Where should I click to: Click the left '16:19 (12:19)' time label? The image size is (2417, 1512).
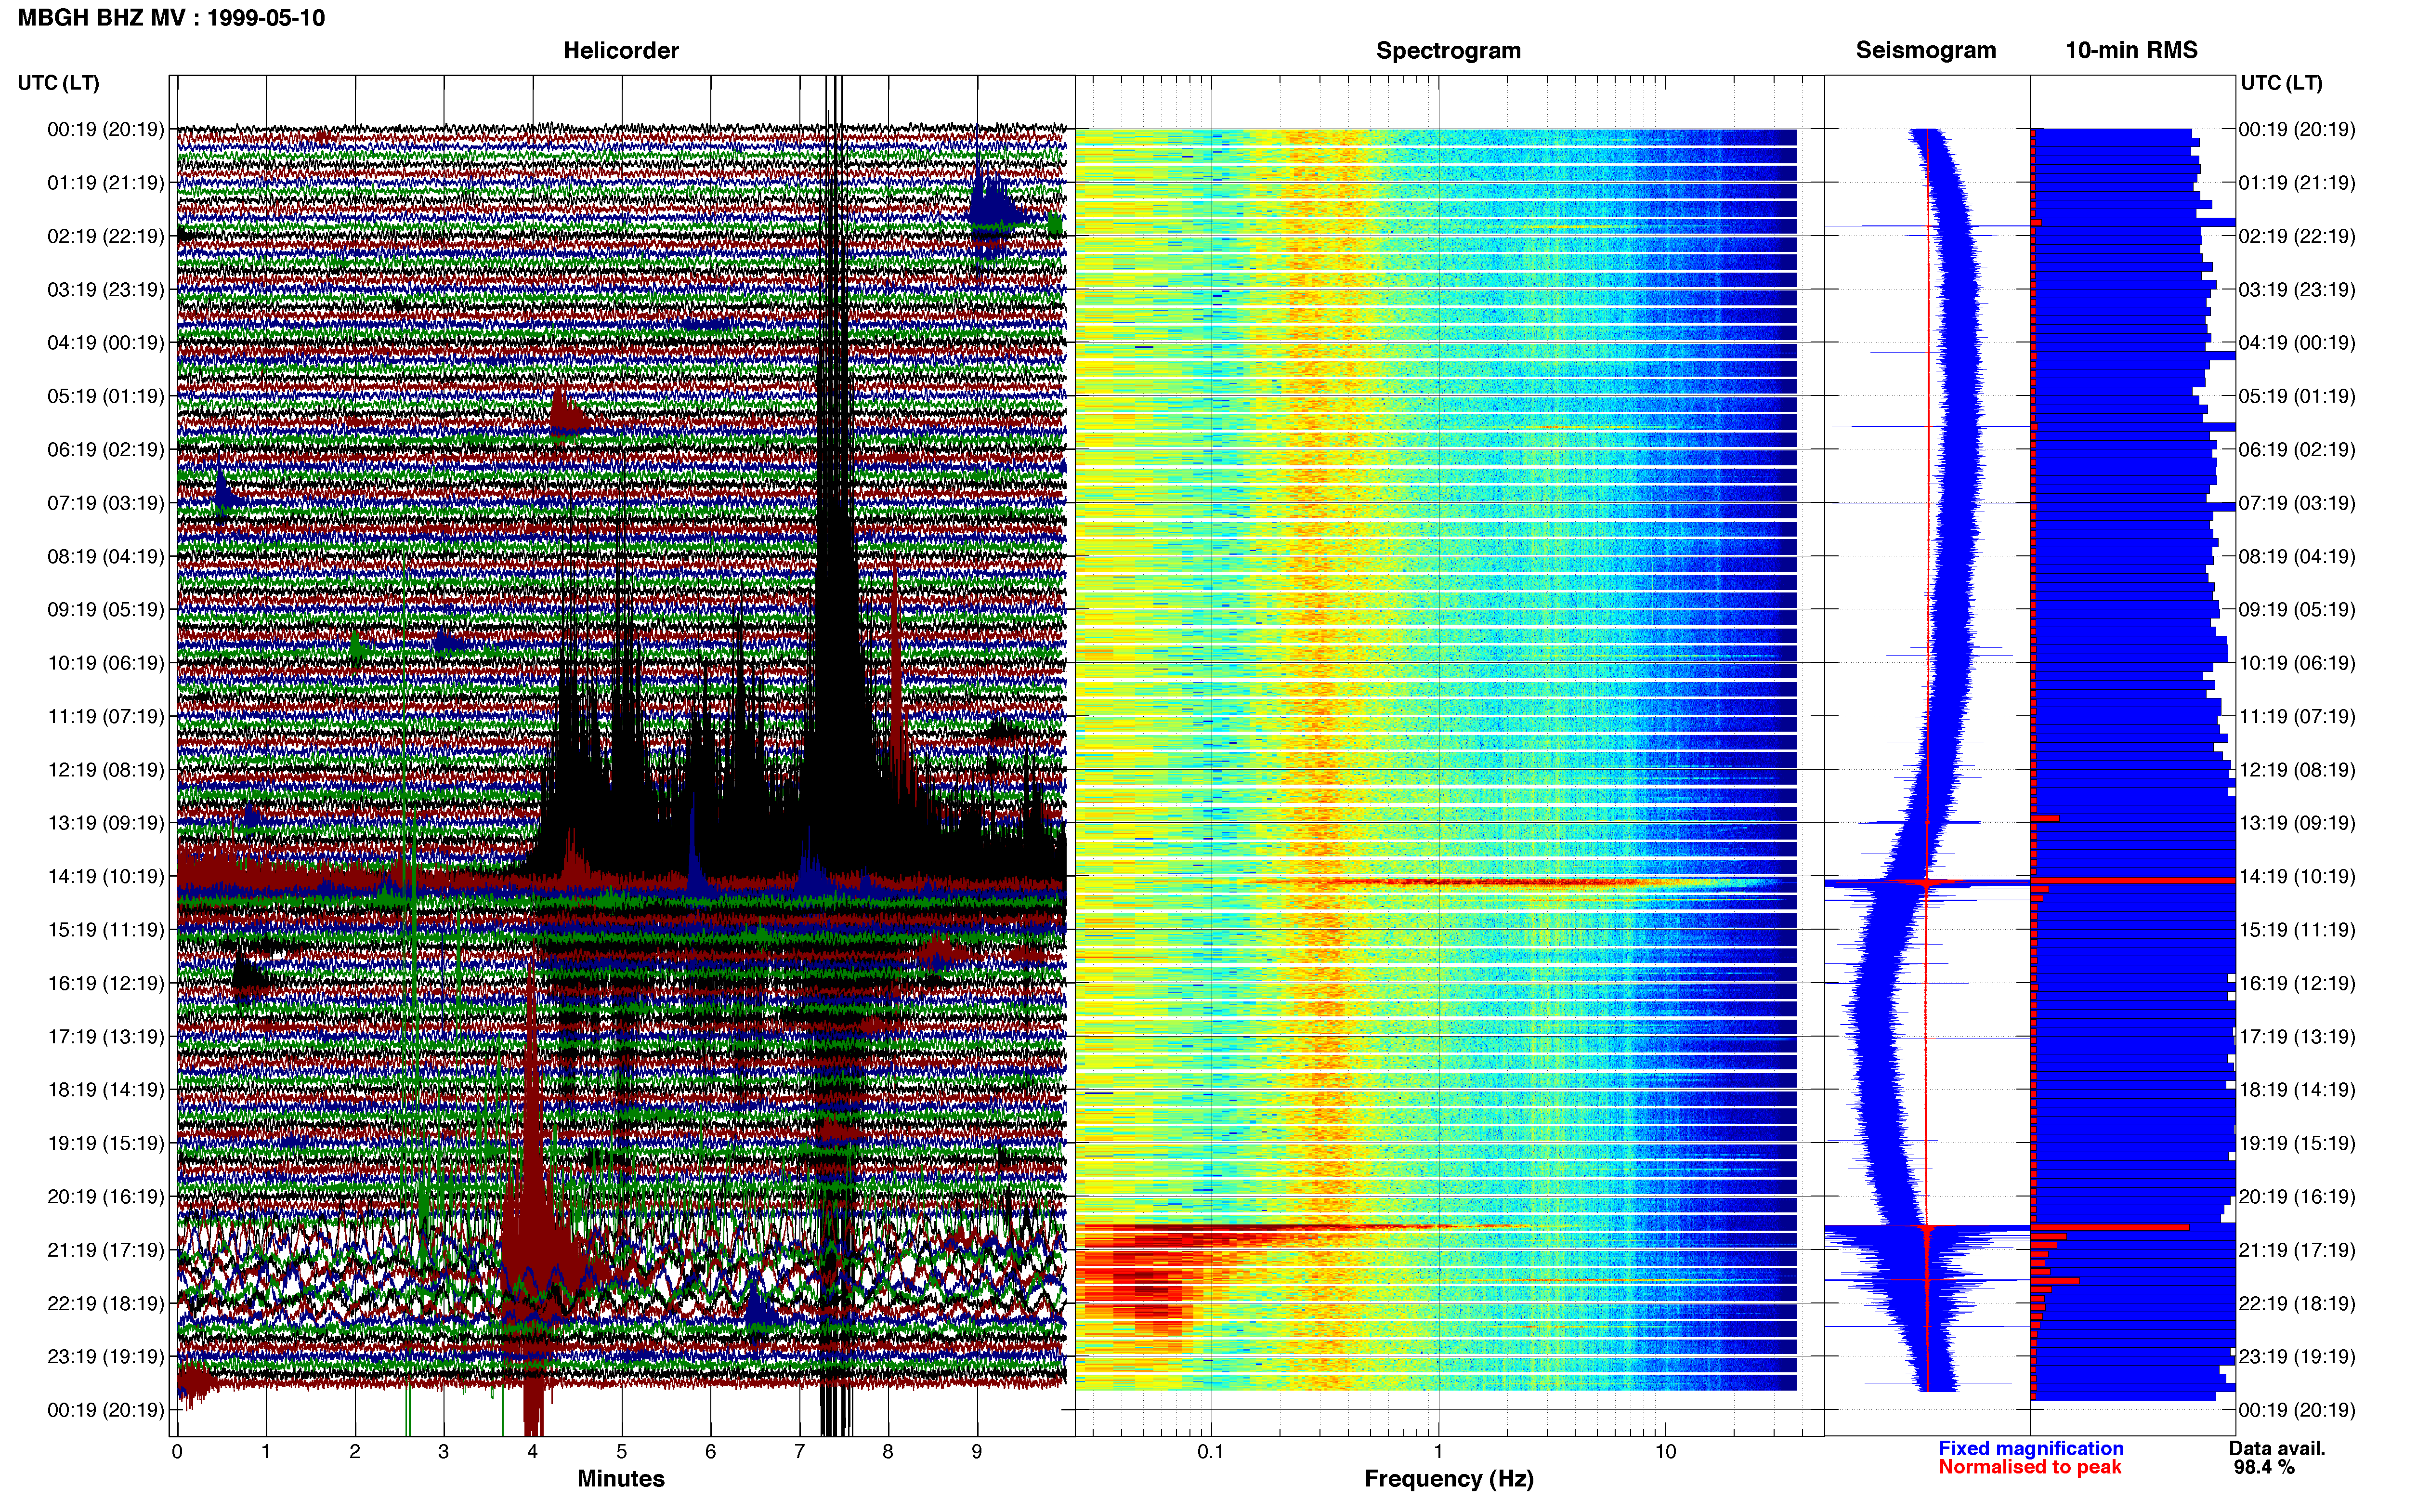[106, 983]
